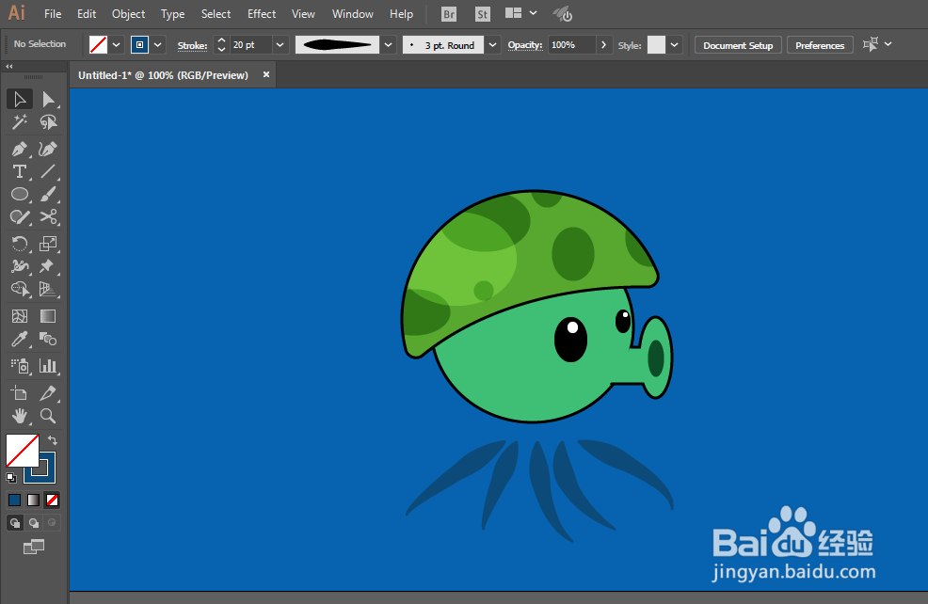Select the Column Graph tool
This screenshot has height=604, width=928.
(x=48, y=366)
